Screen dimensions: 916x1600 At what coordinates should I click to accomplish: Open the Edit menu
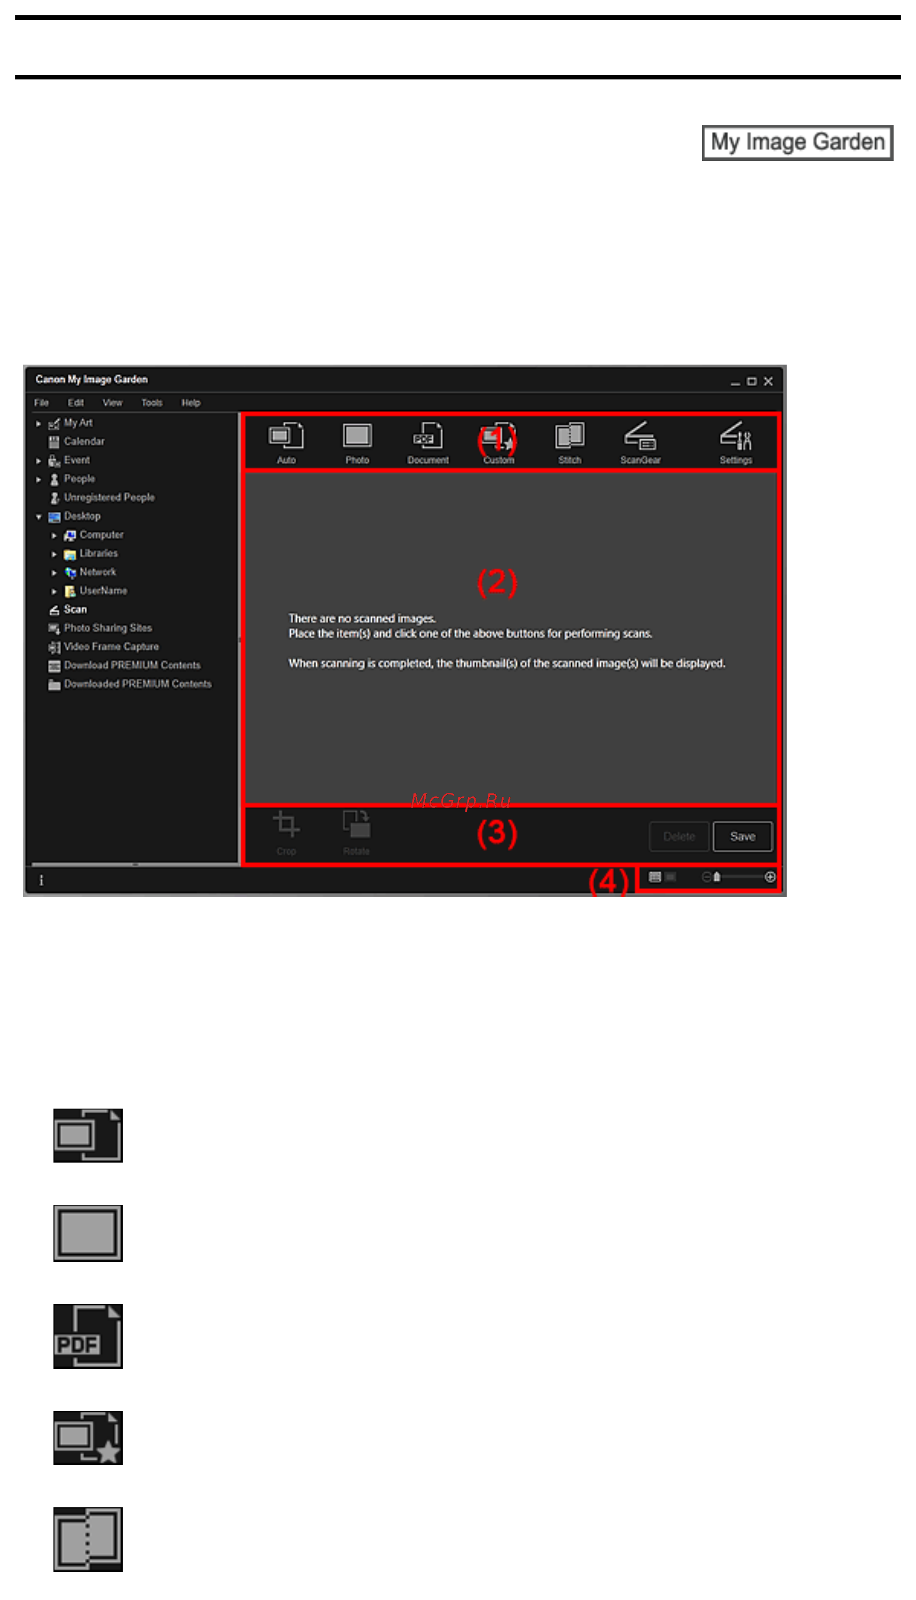pyautogui.click(x=75, y=403)
